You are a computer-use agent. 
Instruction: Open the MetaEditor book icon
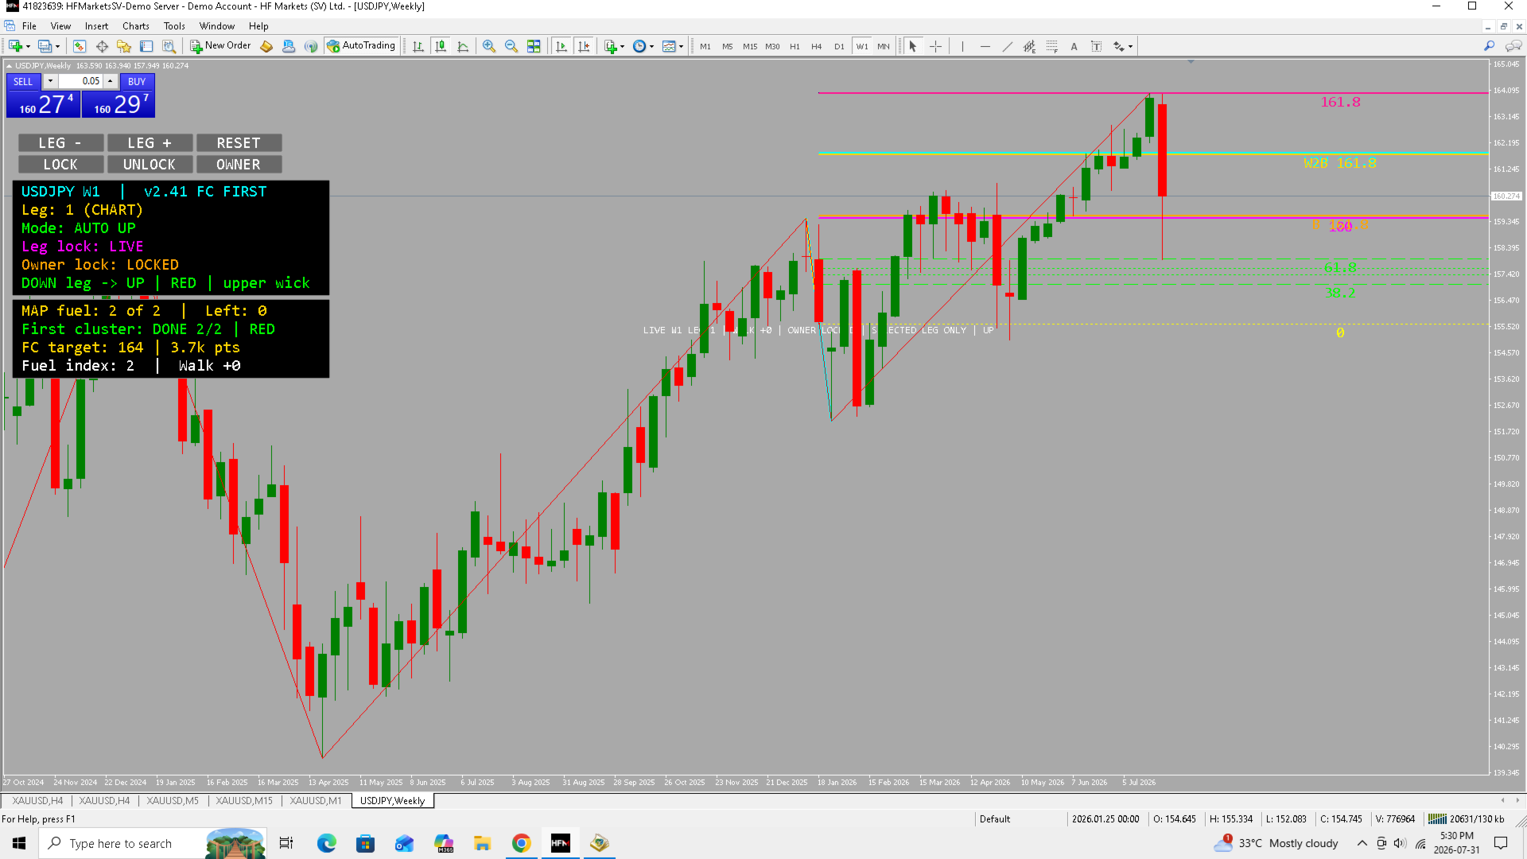pos(266,46)
